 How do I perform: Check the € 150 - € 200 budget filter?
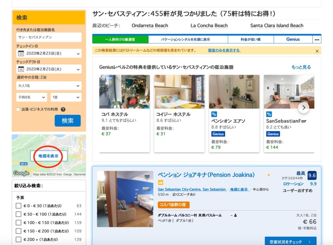19,231
